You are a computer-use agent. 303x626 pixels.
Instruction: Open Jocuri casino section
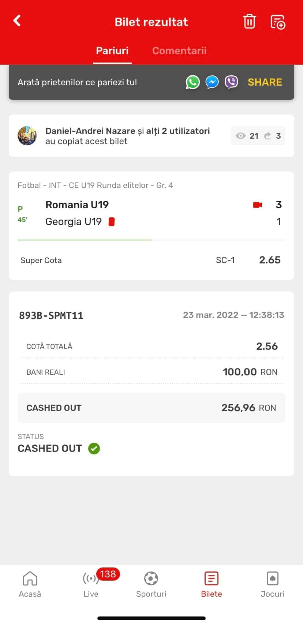(272, 584)
